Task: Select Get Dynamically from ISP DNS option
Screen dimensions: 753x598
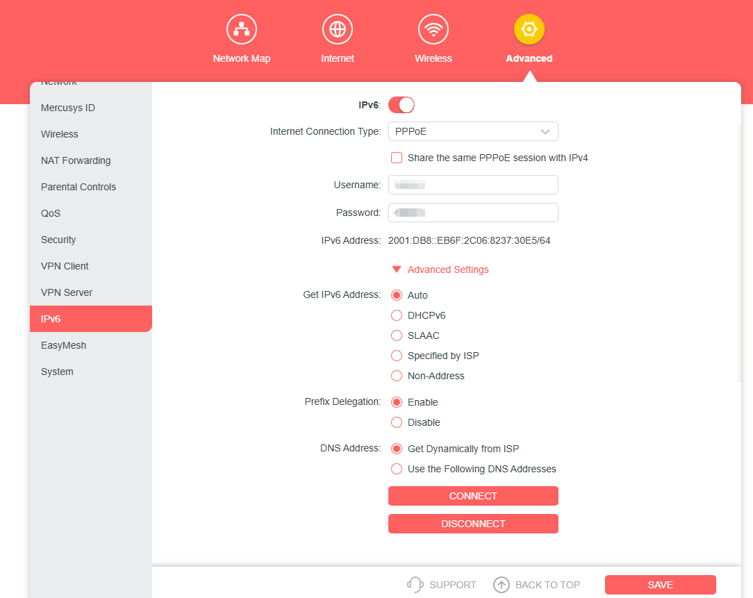Action: 396,449
